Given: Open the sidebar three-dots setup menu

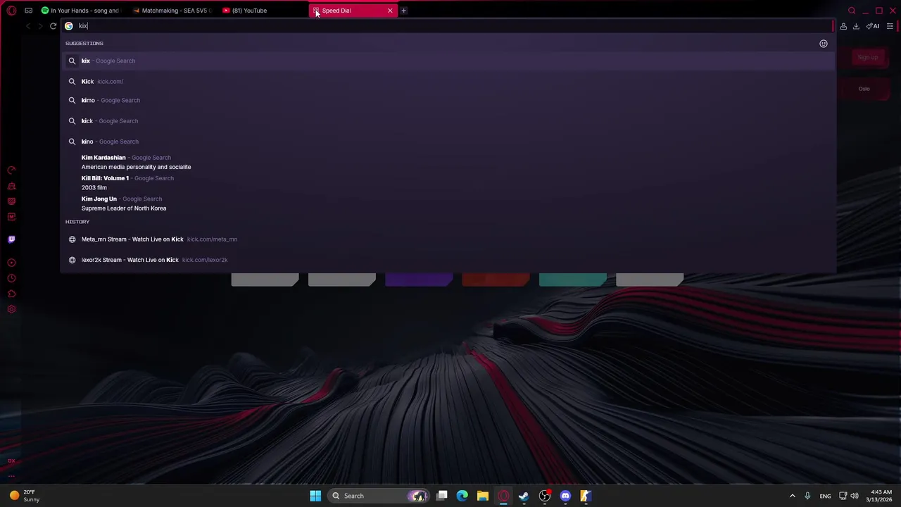Looking at the screenshot, I should [x=11, y=475].
